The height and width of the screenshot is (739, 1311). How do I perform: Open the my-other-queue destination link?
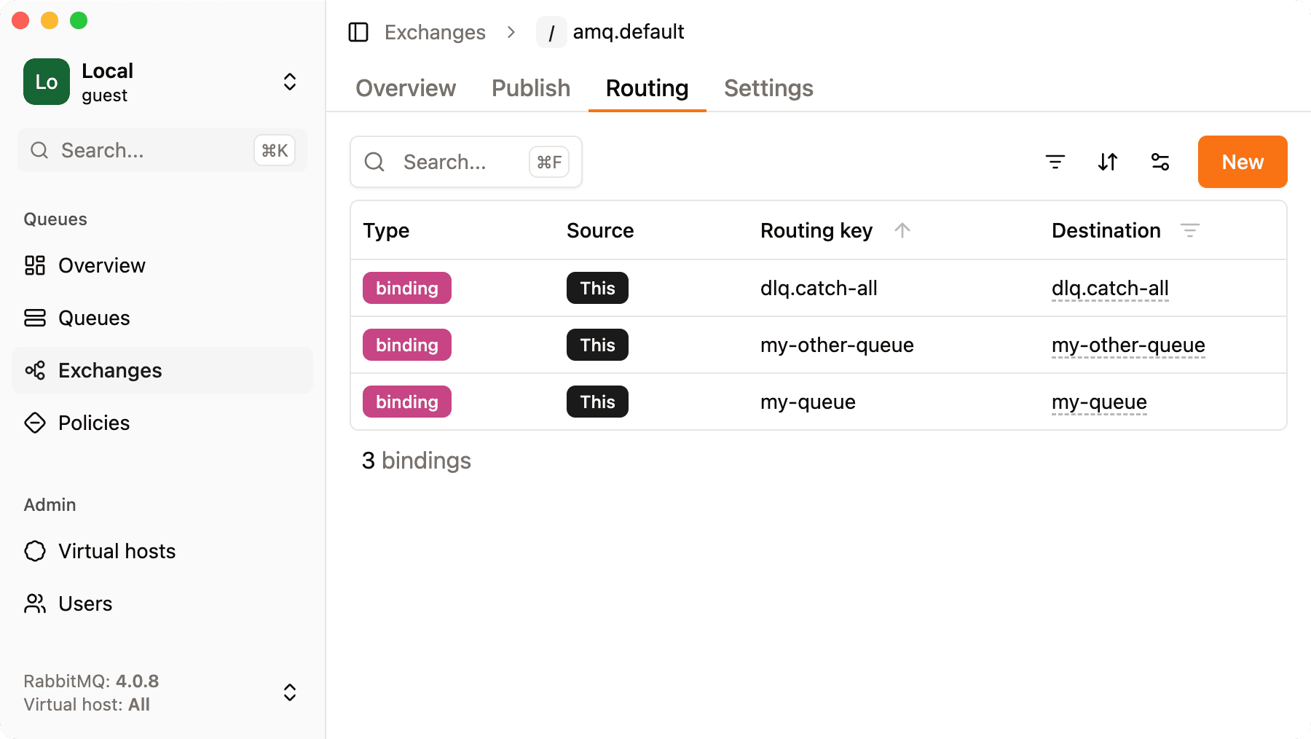click(1128, 345)
